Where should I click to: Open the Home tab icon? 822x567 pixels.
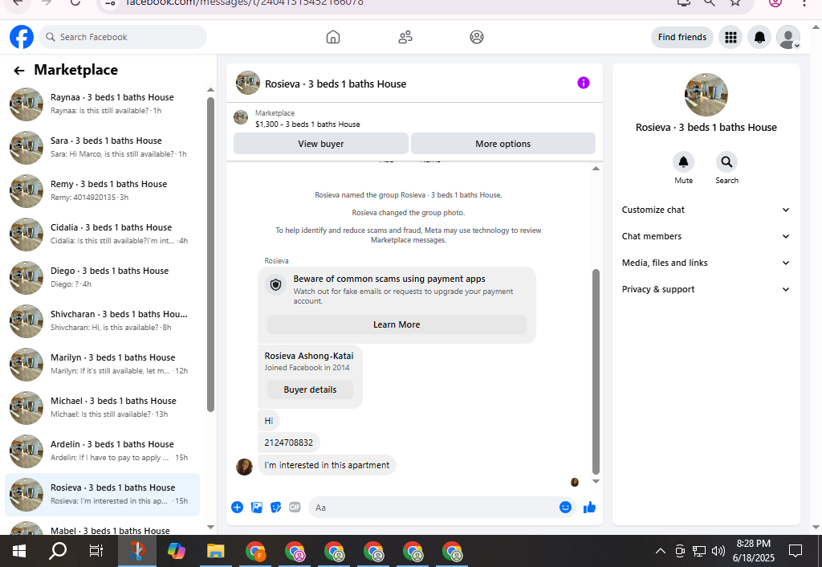333,37
